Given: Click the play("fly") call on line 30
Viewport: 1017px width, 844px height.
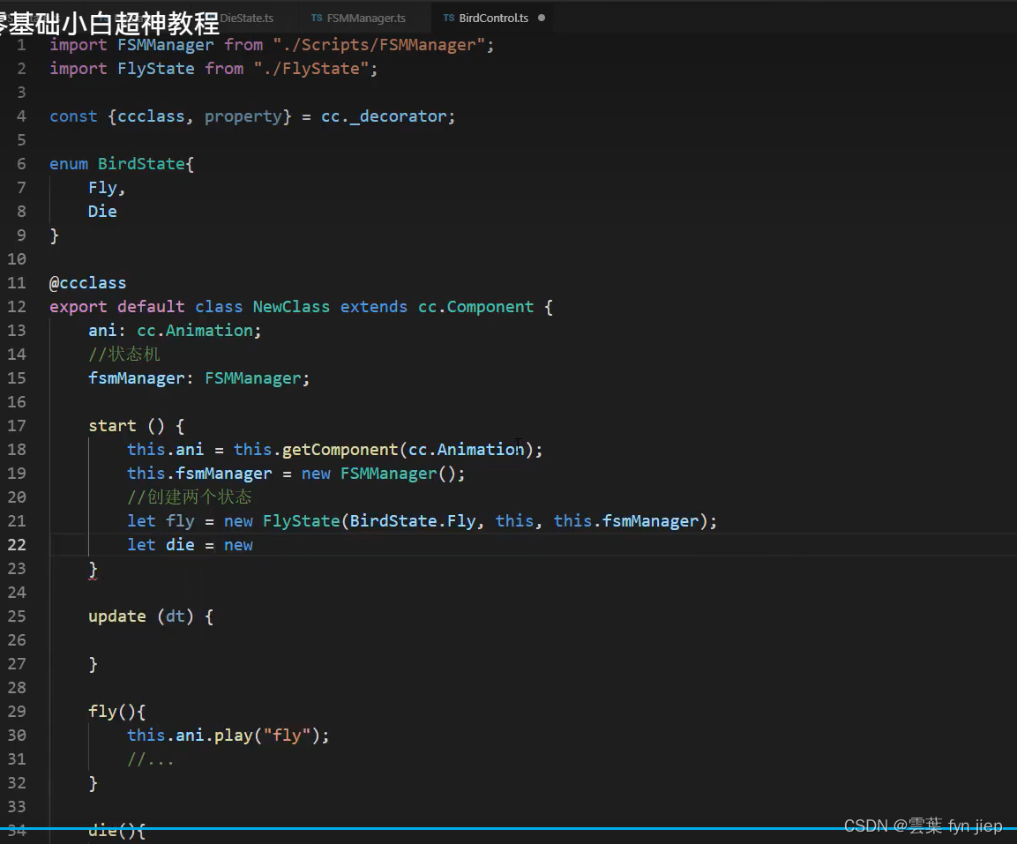Looking at the screenshot, I should click(266, 736).
